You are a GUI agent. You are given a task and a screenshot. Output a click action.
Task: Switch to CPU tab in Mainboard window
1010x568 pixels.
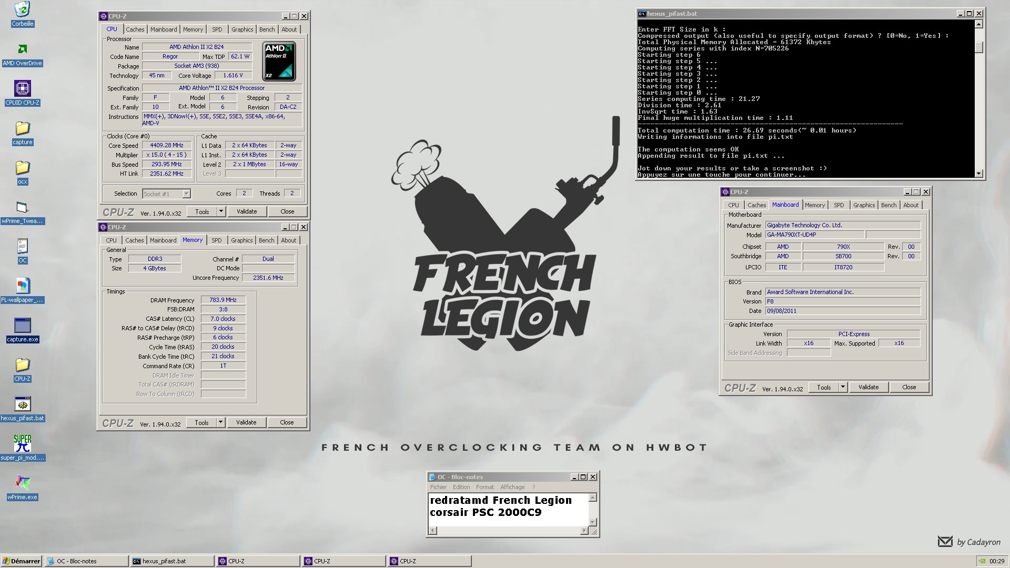[x=733, y=205]
